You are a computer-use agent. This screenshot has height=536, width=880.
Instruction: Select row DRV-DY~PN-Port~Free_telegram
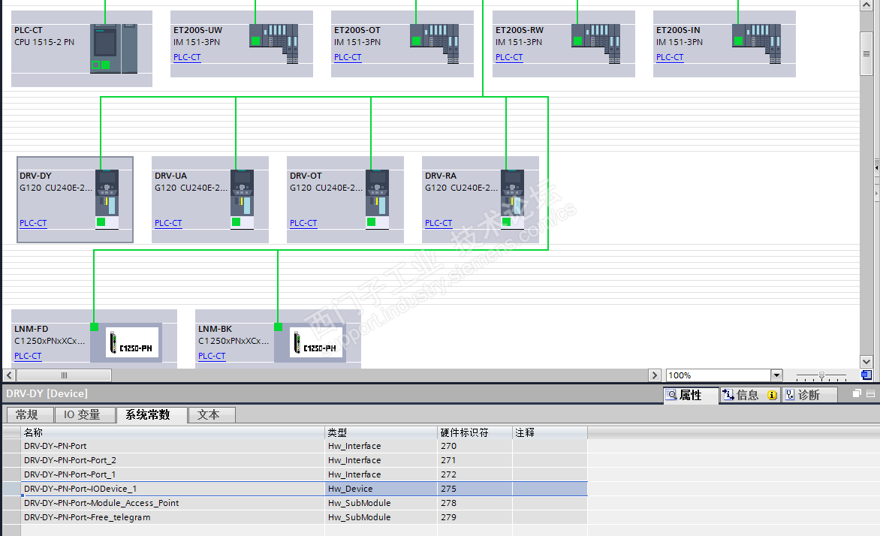coord(294,517)
